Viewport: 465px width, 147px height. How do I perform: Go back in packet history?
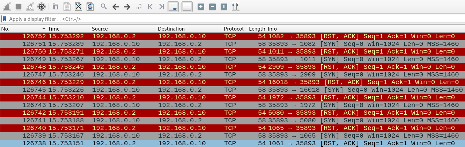point(116,7)
